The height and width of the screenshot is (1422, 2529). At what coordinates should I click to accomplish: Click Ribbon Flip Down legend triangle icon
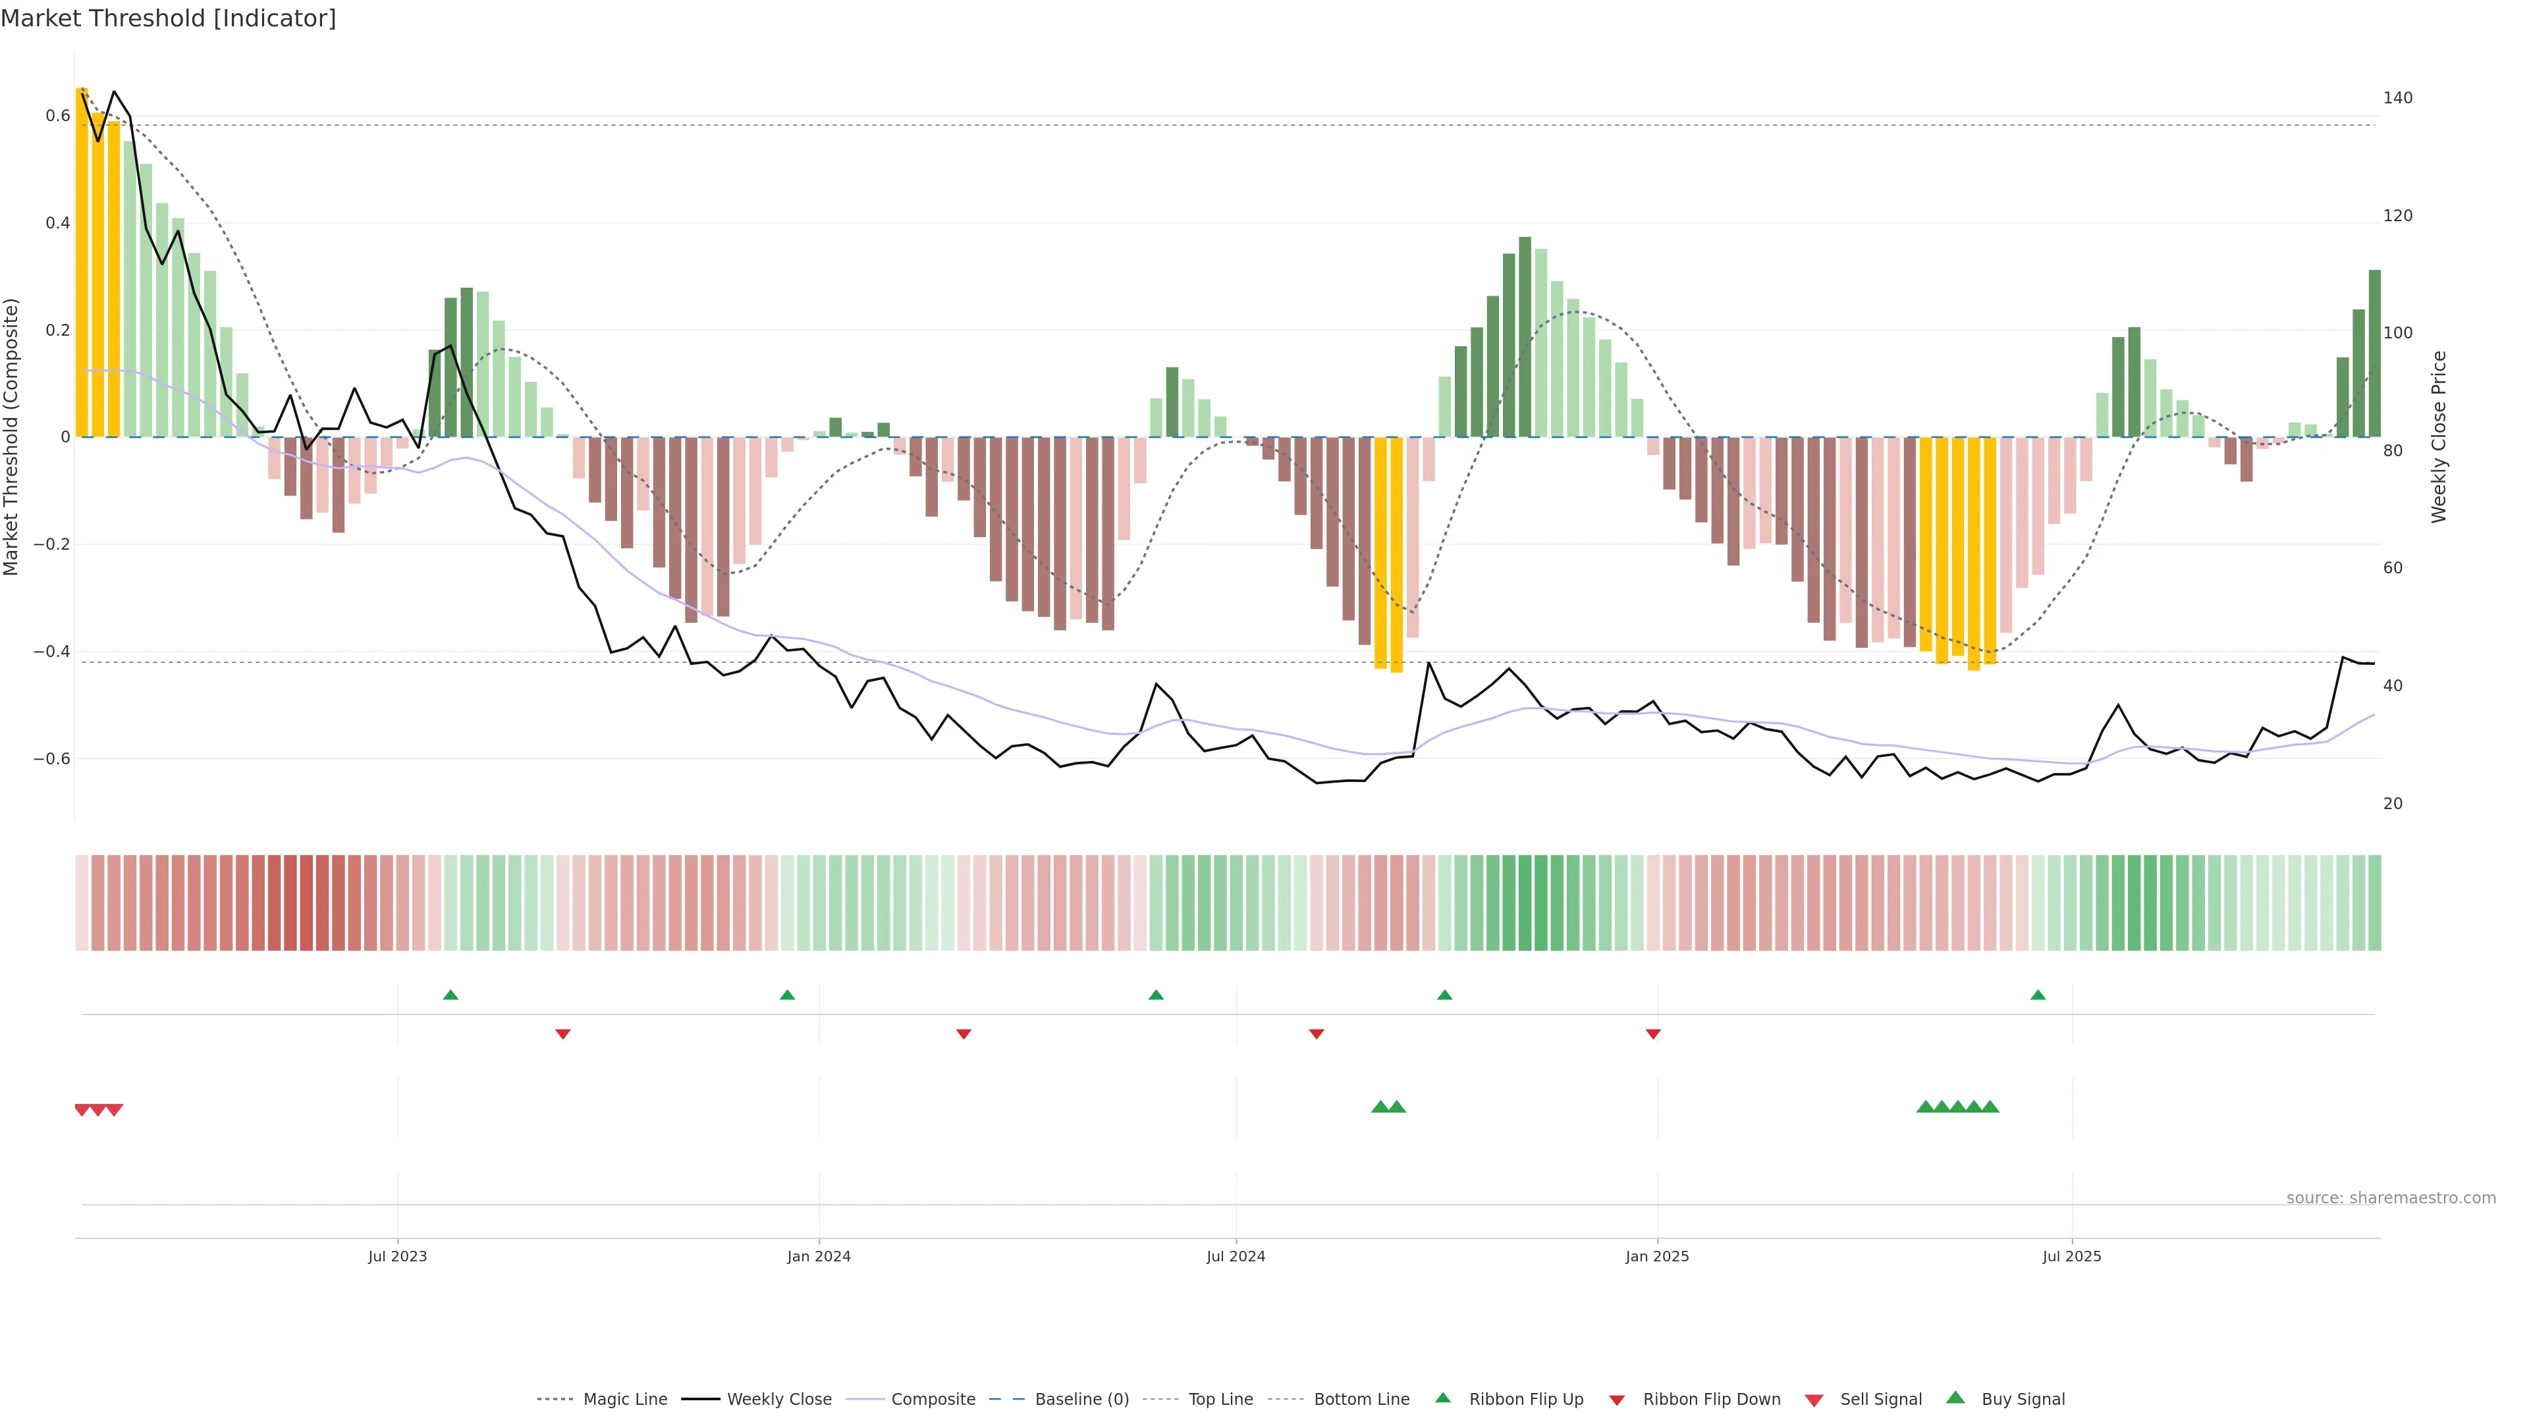click(1617, 1400)
